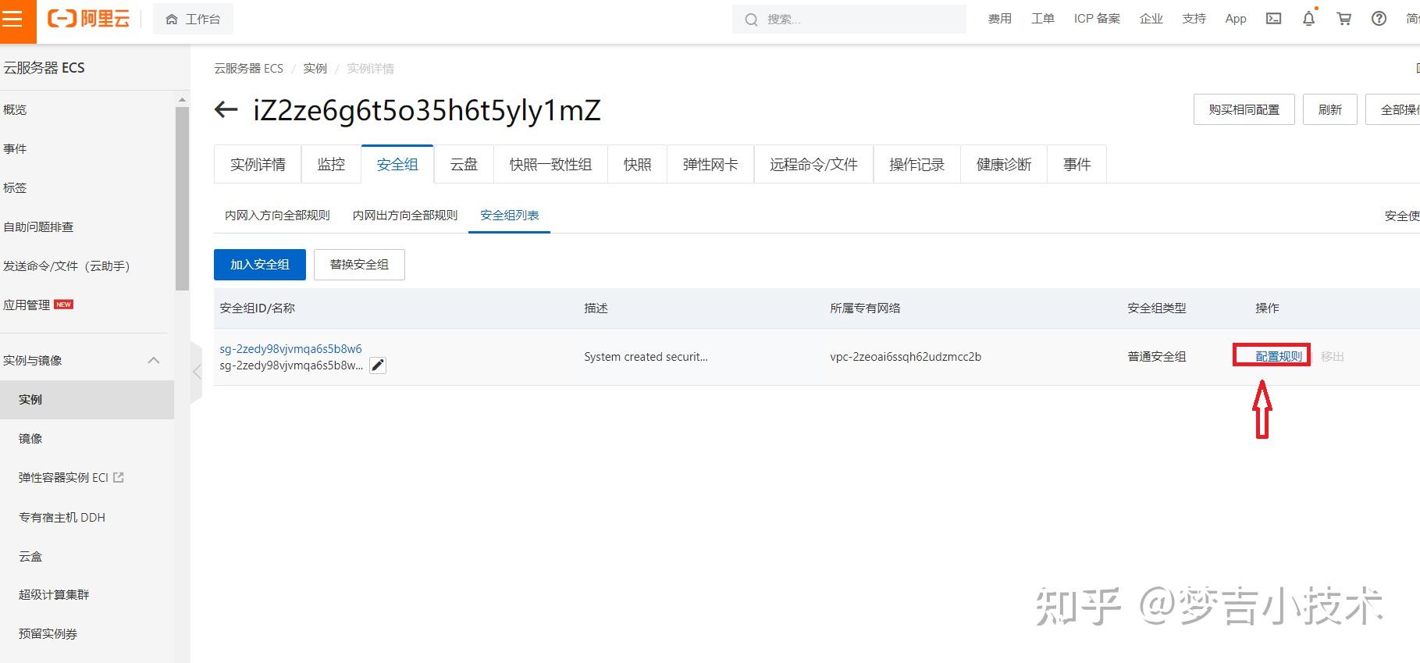Open the App link in top bar
The width and height of the screenshot is (1420, 663).
point(1236,19)
